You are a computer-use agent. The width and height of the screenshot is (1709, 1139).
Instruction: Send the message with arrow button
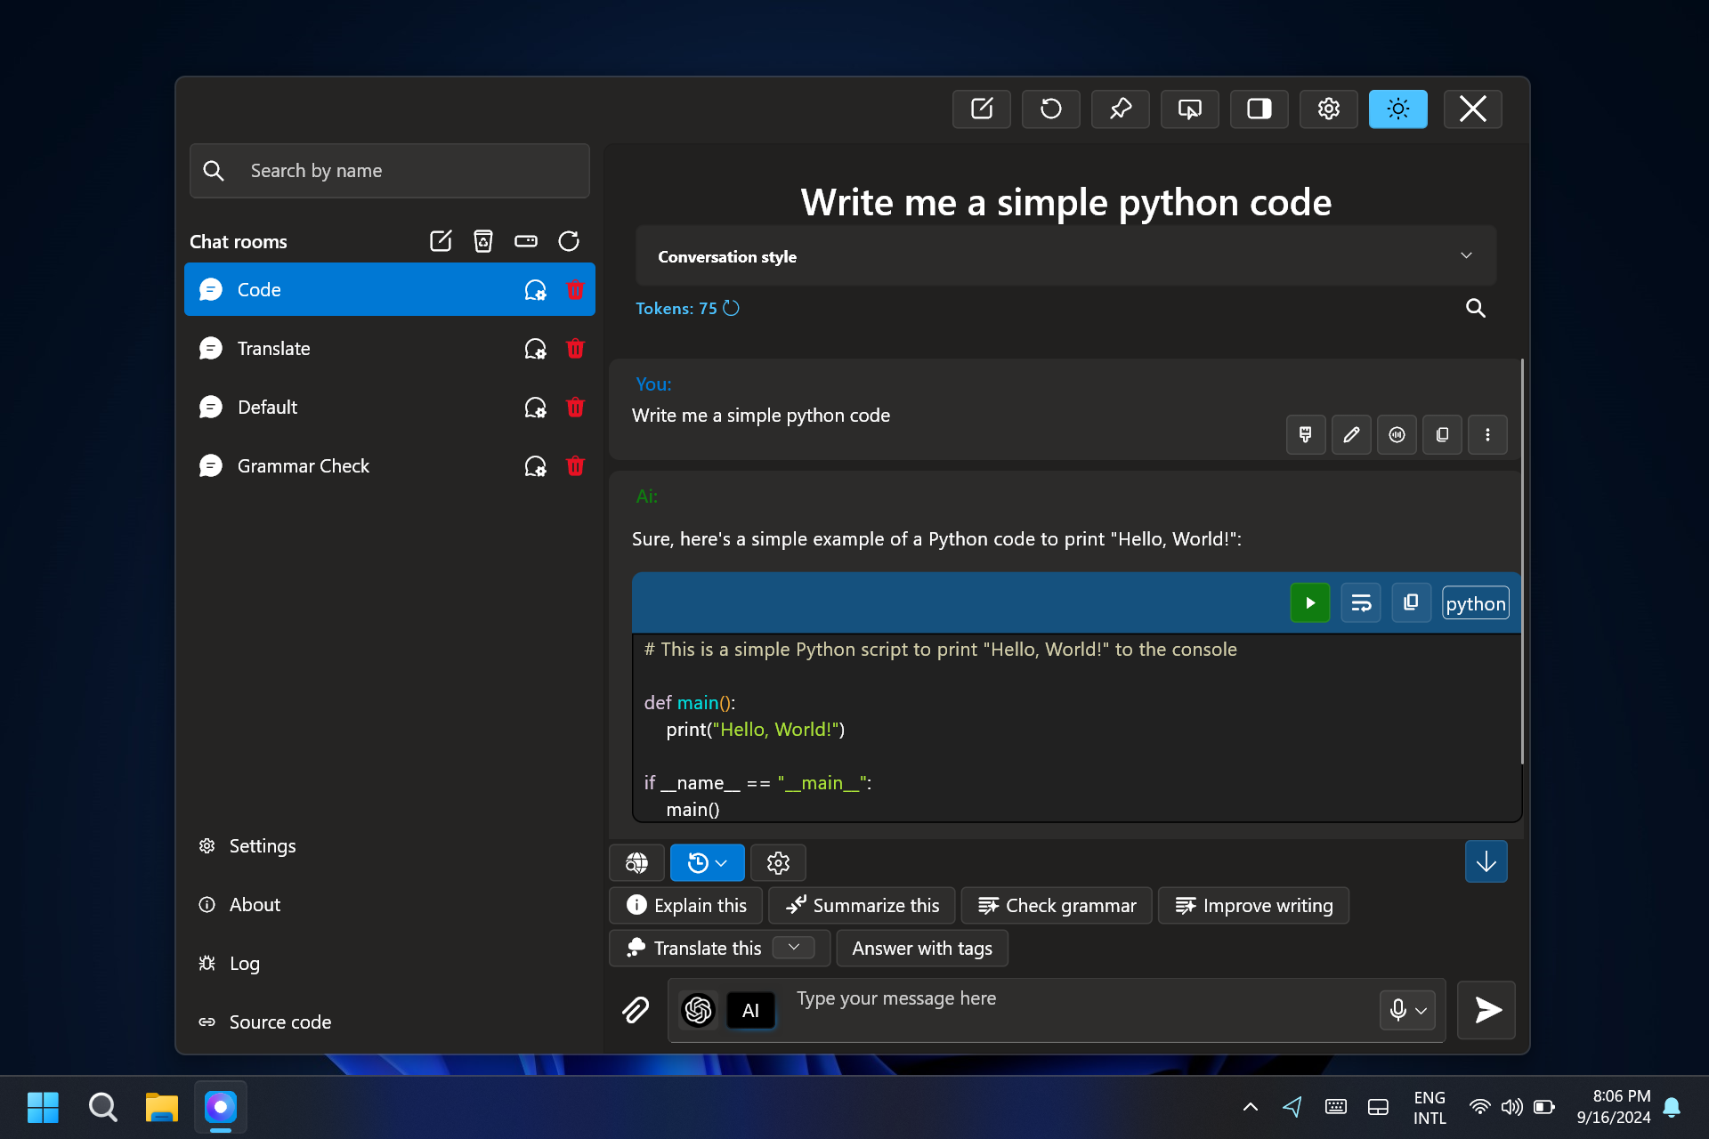(x=1486, y=1010)
